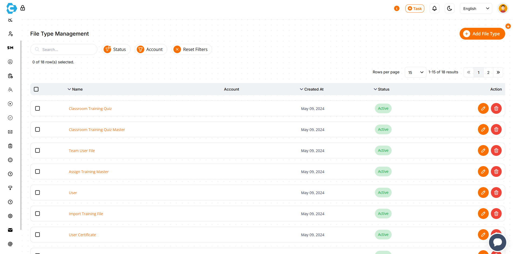
Task: Open the Status filter
Action: click(x=116, y=49)
